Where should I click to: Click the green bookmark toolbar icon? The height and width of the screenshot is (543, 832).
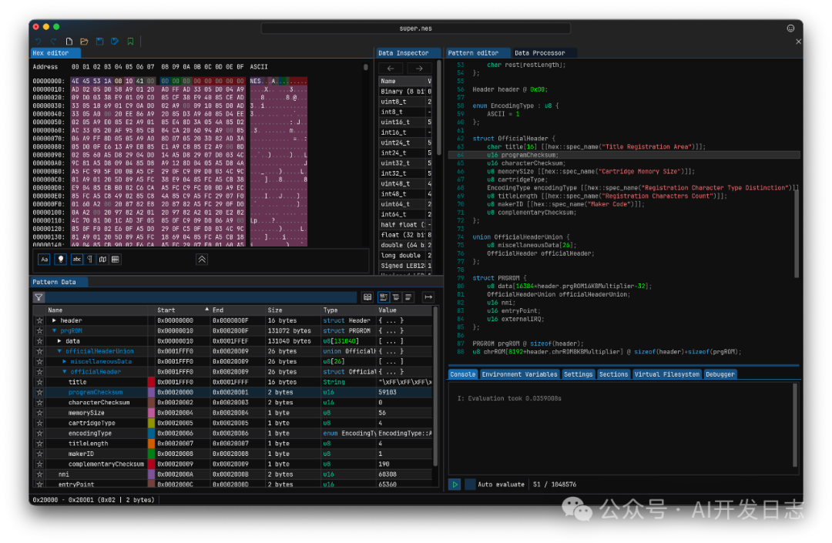tap(130, 41)
